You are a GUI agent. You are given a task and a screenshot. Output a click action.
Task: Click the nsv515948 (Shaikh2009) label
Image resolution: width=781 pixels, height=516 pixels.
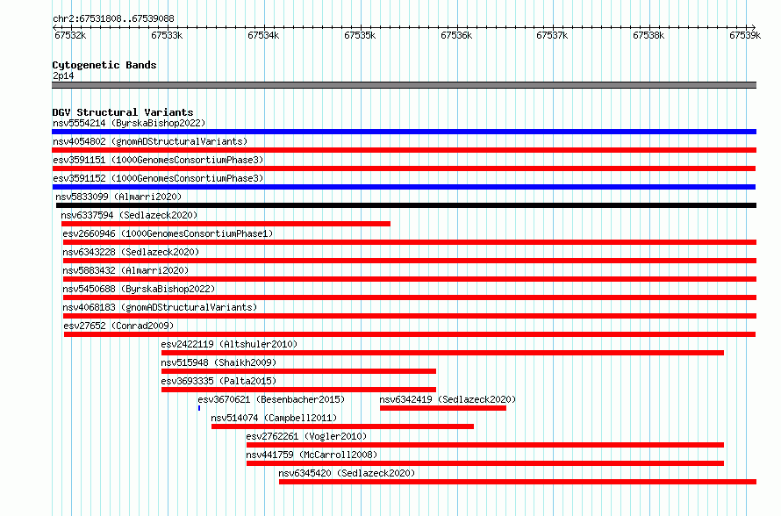pyautogui.click(x=219, y=362)
